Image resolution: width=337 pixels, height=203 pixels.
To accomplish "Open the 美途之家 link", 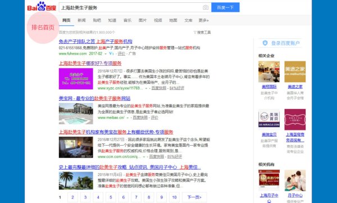I will click(x=295, y=87).
